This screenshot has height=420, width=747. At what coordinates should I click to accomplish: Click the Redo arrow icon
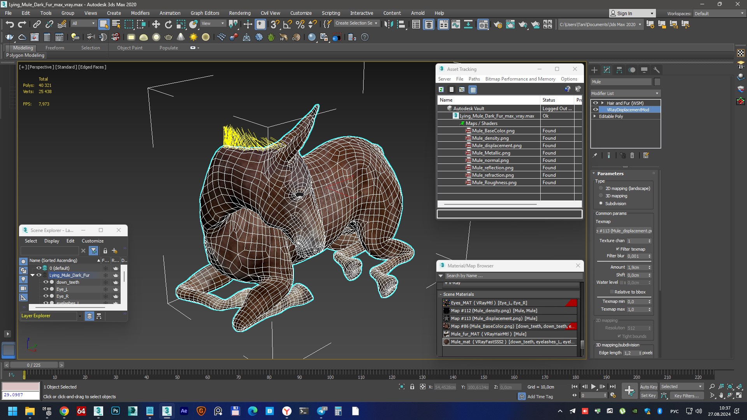[22, 24]
